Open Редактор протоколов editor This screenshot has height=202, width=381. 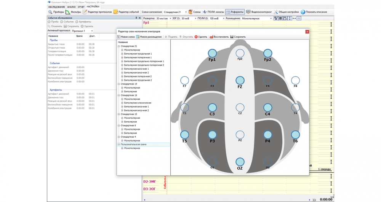click(97, 12)
